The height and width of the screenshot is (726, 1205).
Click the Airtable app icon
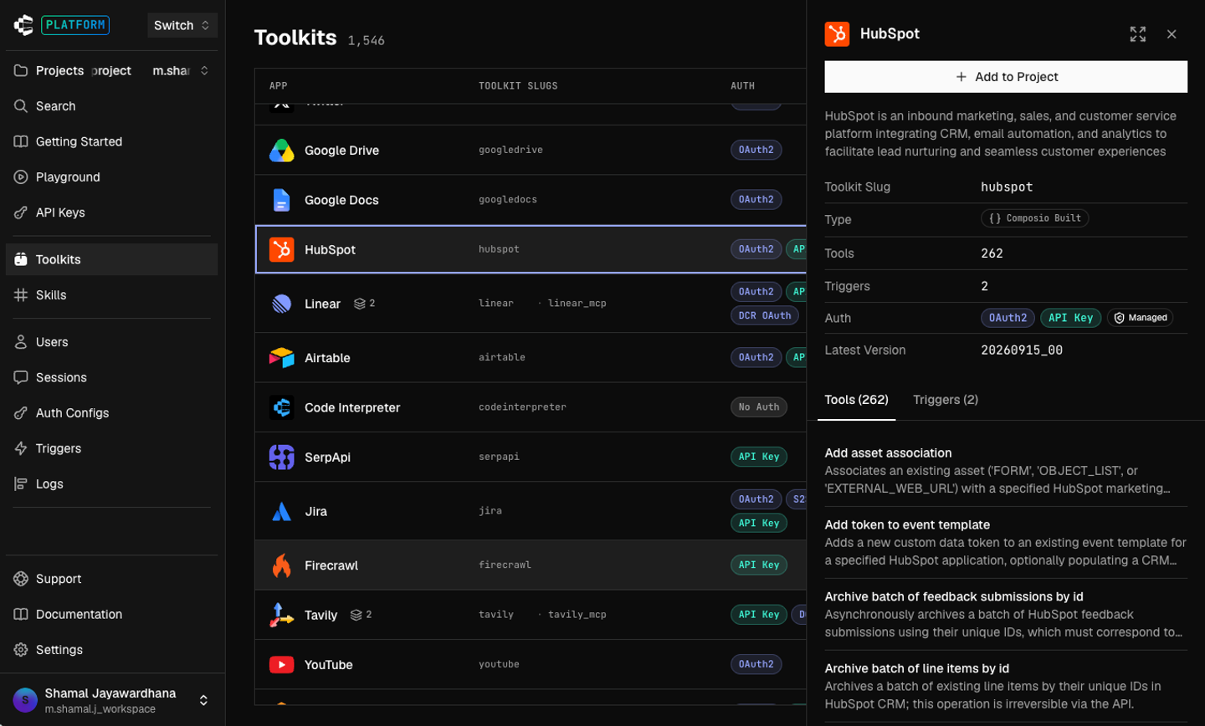click(x=281, y=358)
